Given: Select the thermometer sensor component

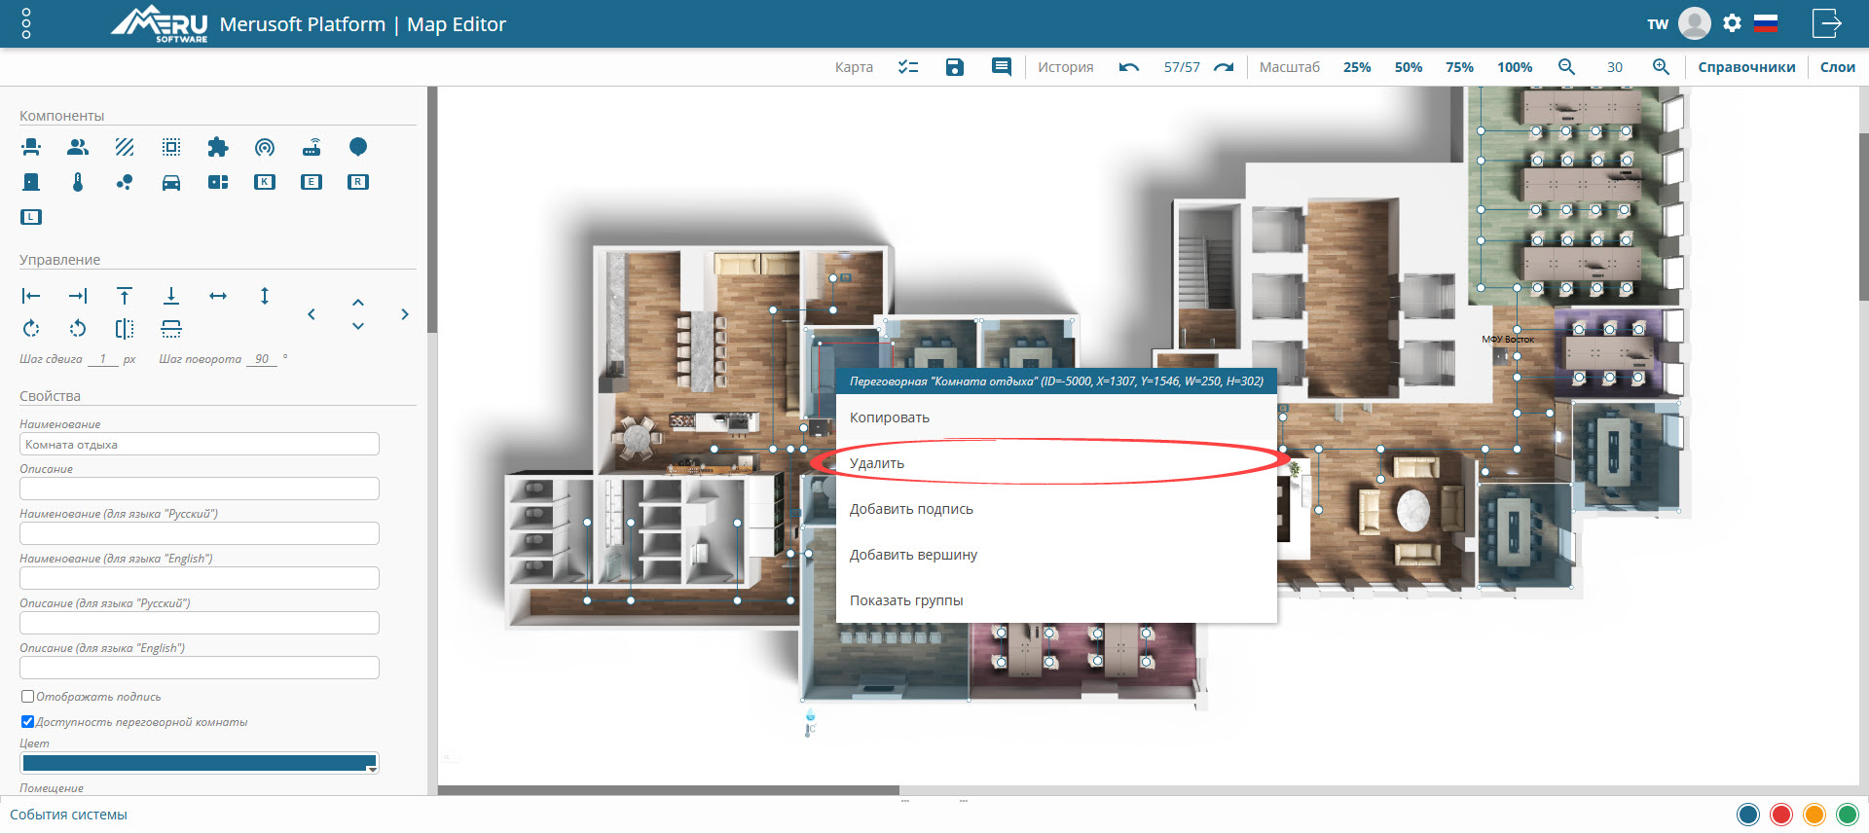Looking at the screenshot, I should click(x=78, y=182).
